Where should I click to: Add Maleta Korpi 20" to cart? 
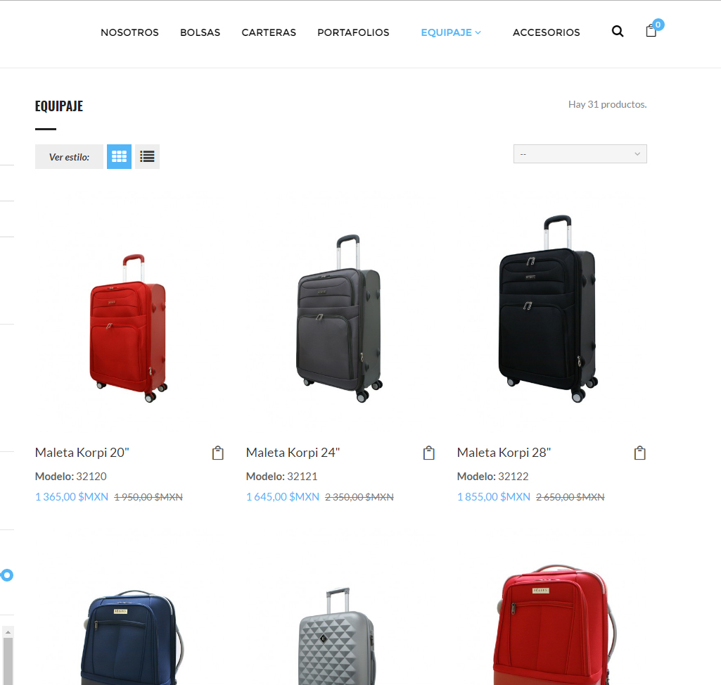click(218, 453)
